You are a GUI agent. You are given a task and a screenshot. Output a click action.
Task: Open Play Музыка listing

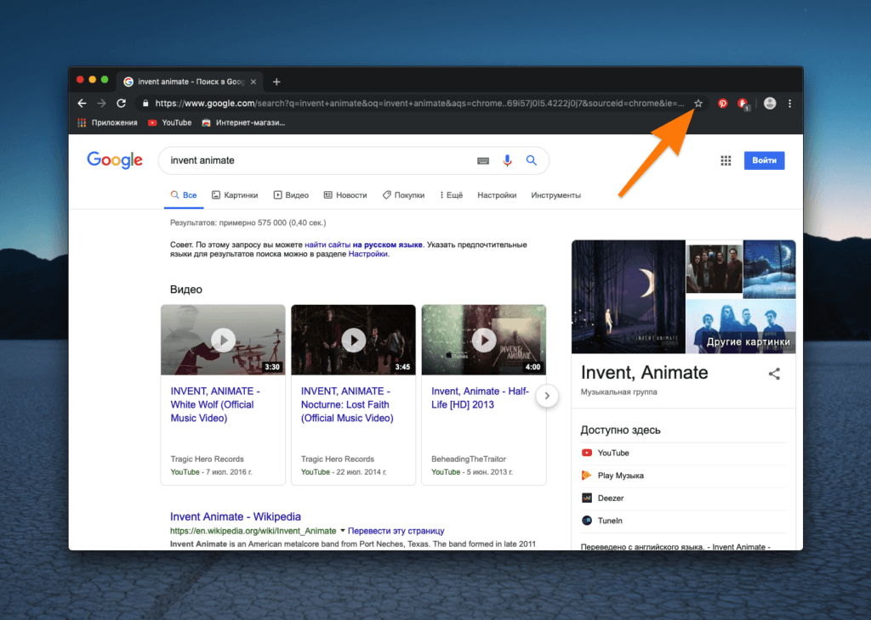[683, 476]
